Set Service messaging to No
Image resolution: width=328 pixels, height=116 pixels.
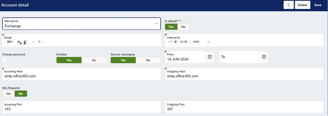(x=148, y=60)
